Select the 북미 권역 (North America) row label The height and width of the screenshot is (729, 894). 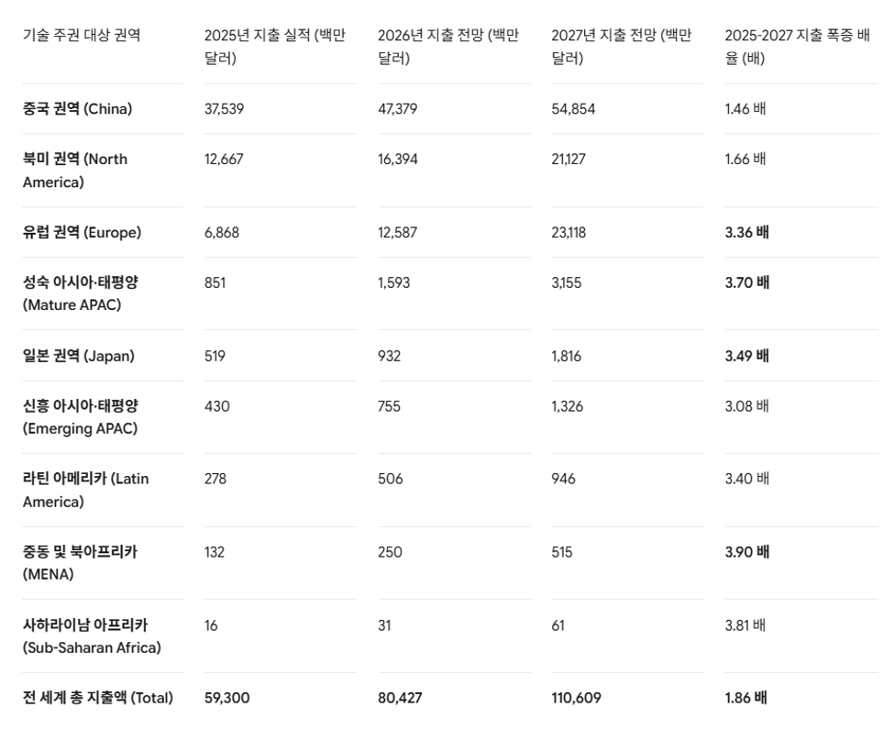click(x=75, y=171)
